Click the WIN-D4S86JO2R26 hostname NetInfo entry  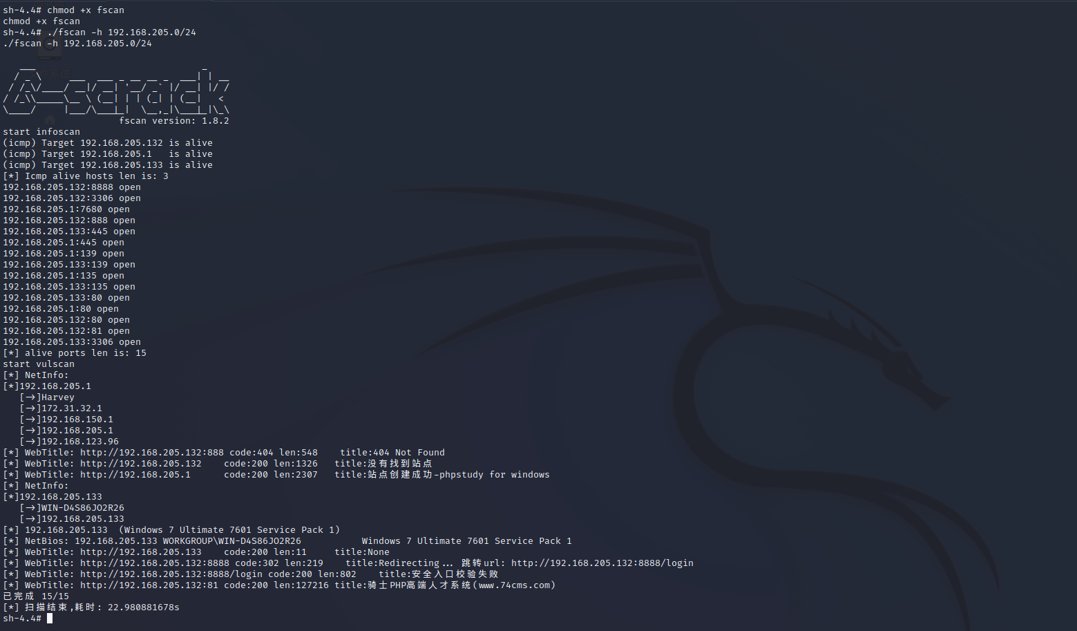[x=82, y=508]
